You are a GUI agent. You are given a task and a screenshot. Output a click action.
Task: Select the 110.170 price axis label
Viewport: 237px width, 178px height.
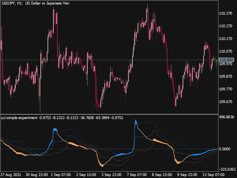[x=226, y=39]
